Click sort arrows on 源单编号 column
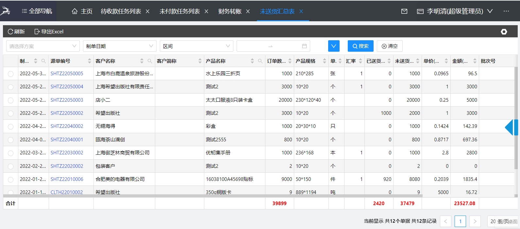The width and height of the screenshot is (520, 229). pyautogui.click(x=90, y=61)
